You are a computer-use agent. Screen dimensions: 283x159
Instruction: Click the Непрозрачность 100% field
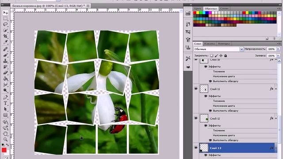coord(272,49)
